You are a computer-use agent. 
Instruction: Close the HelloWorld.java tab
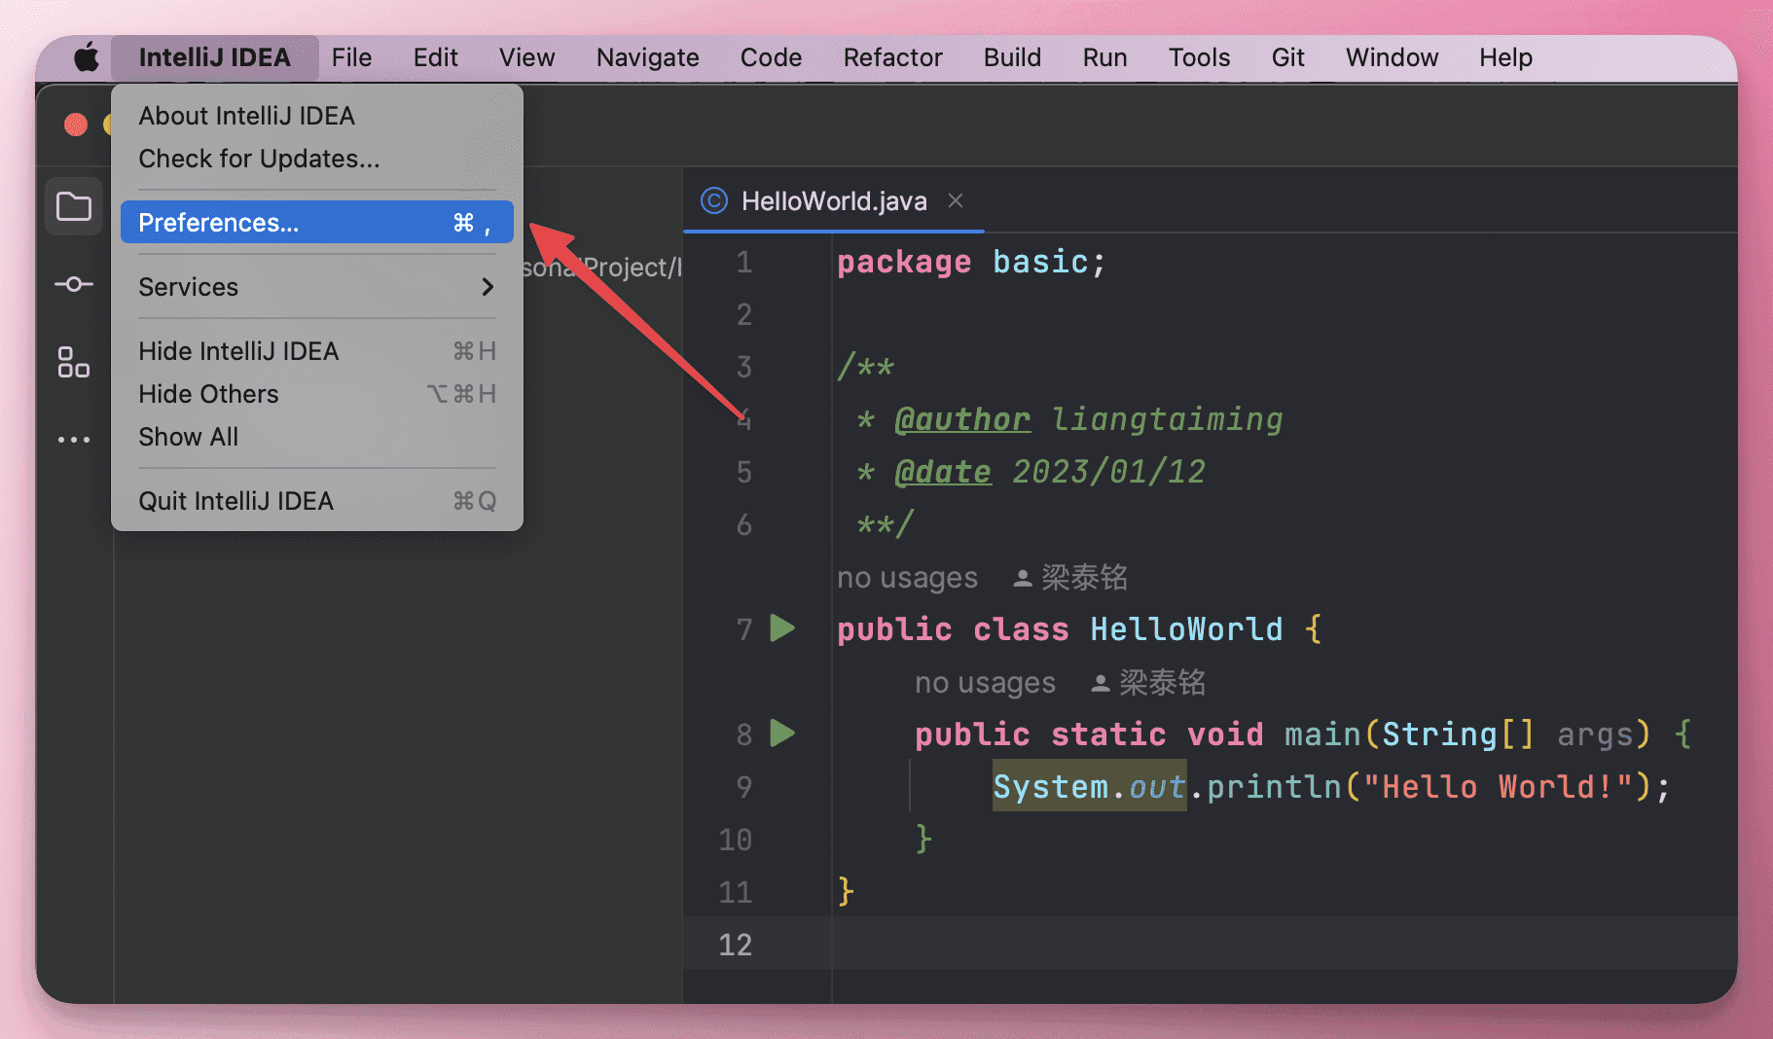[956, 200]
